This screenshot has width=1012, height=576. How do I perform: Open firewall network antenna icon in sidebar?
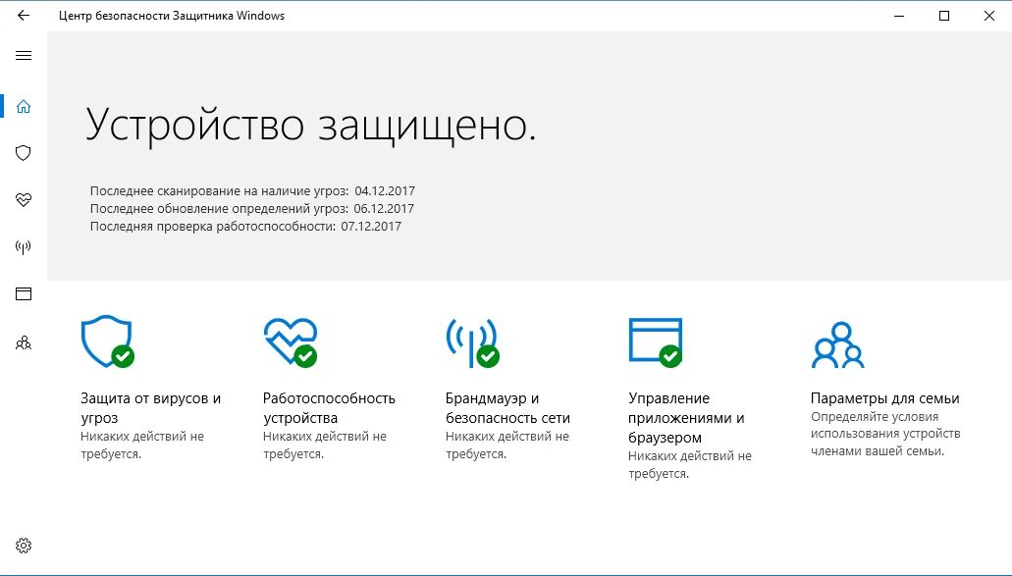click(x=24, y=247)
